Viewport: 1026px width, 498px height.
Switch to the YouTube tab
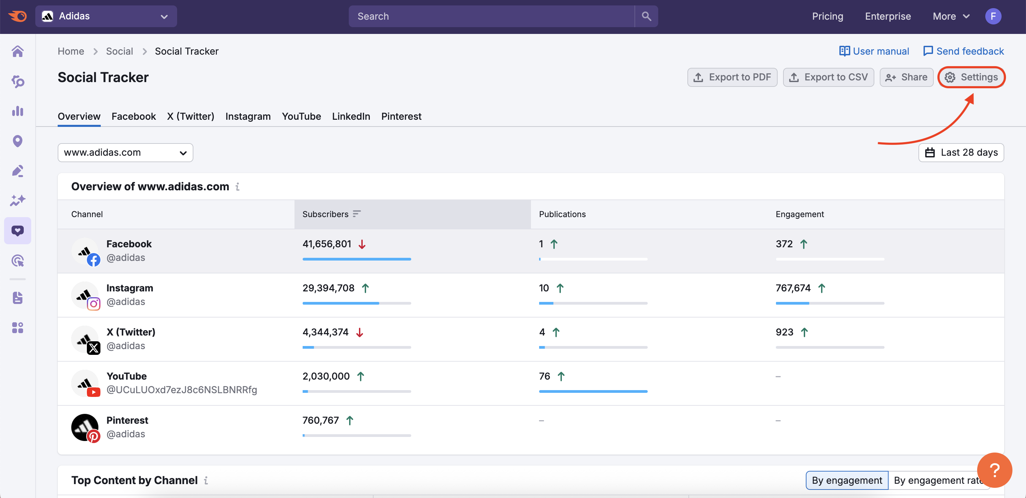(301, 116)
